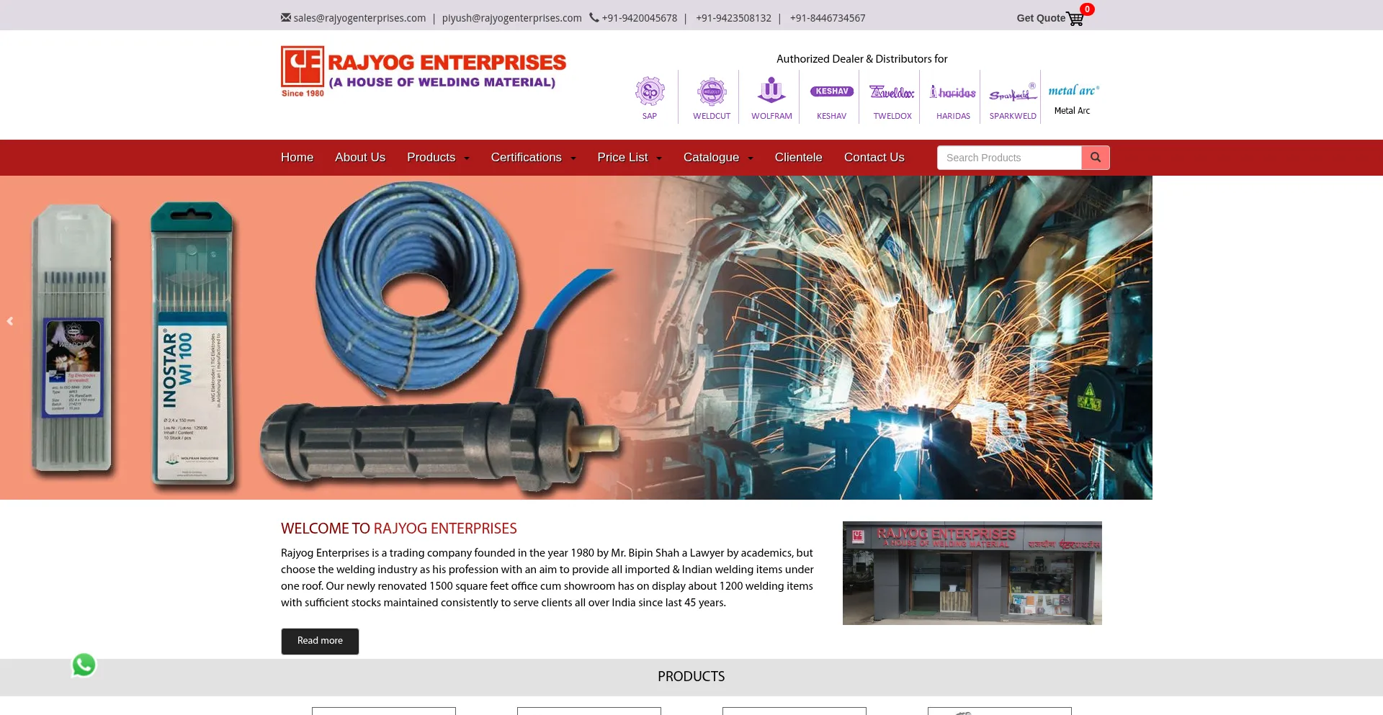Click the WOLFRAM brand logo

(771, 91)
